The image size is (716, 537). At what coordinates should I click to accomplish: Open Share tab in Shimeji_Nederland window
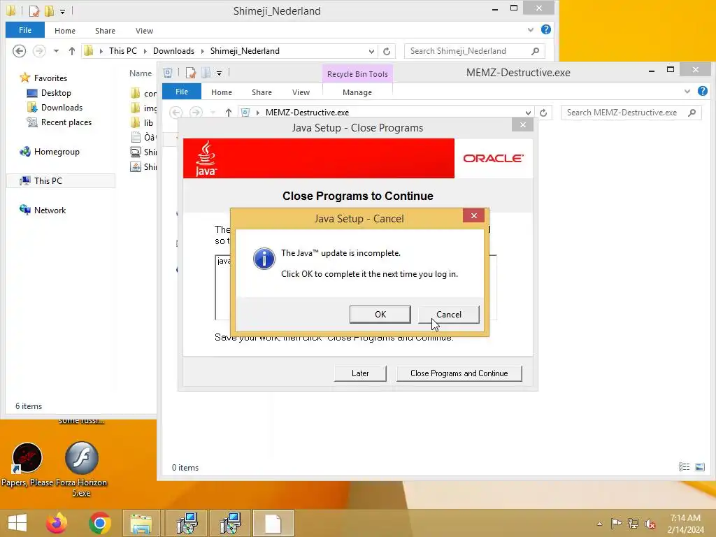click(x=105, y=31)
